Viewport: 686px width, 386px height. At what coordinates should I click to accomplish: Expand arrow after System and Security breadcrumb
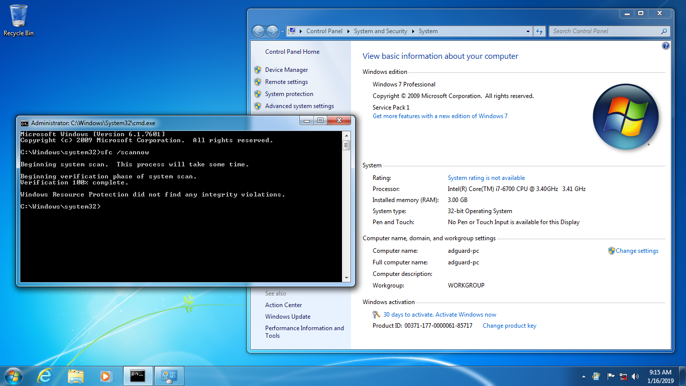coord(413,31)
